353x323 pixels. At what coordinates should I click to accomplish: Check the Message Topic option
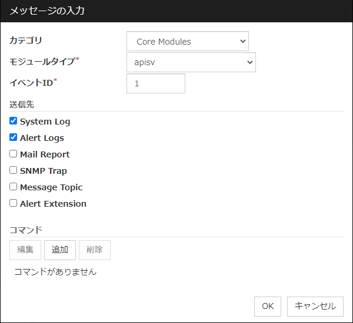click(14, 187)
